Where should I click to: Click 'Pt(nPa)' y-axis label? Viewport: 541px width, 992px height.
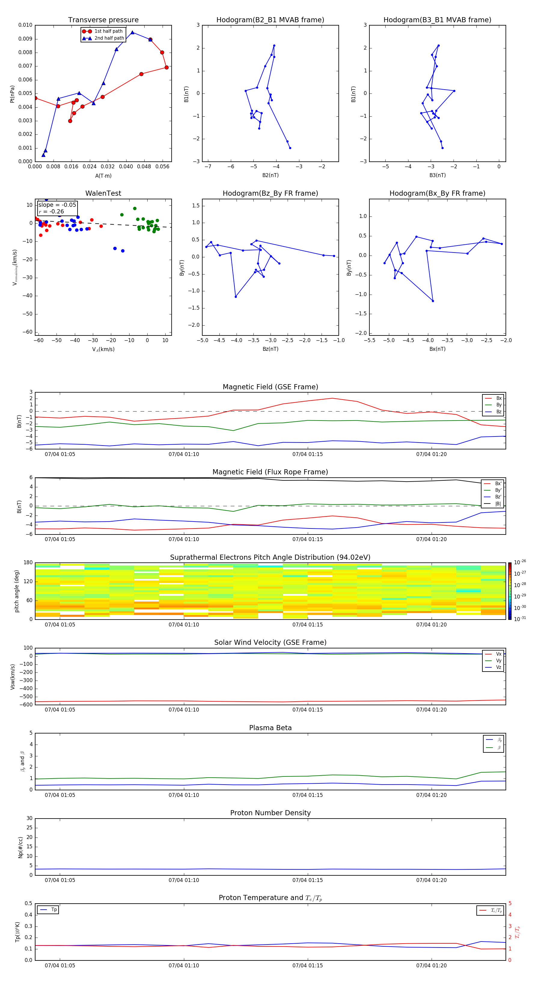pos(12,93)
